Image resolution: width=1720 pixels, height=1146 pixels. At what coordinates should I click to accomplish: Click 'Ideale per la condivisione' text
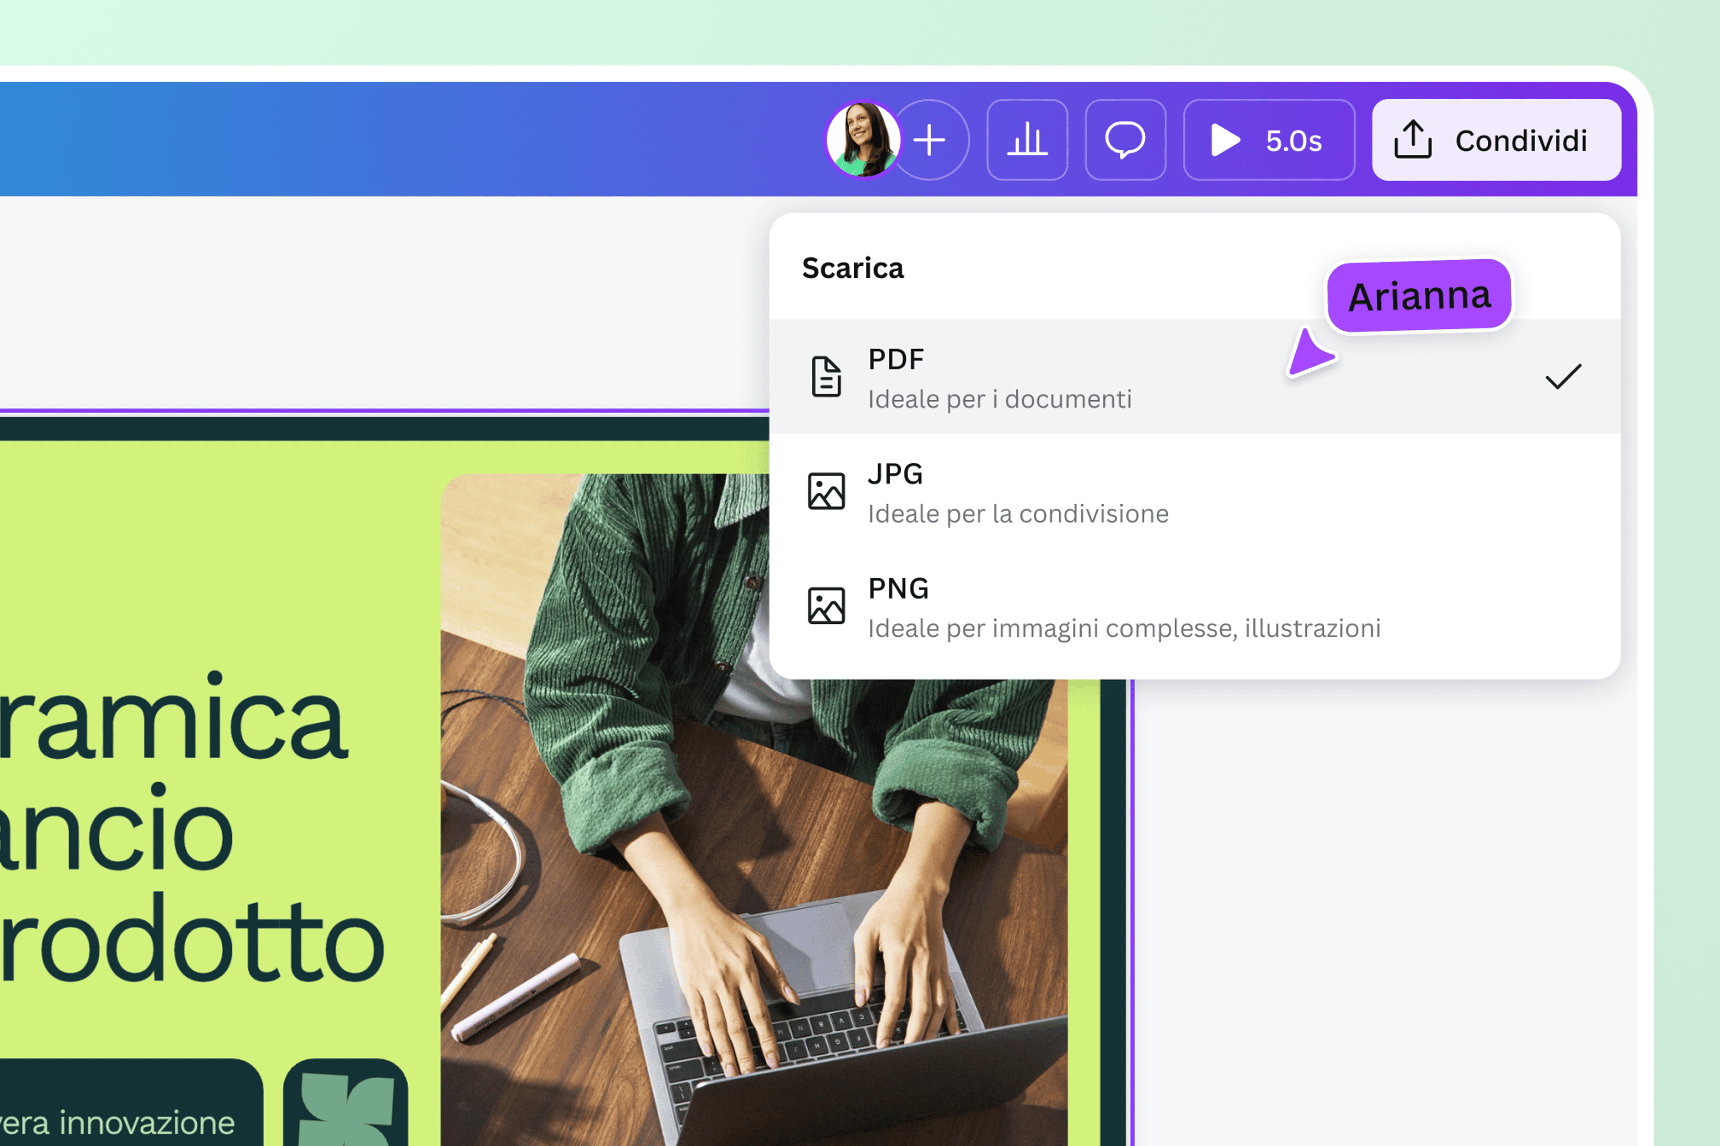coord(1018,515)
